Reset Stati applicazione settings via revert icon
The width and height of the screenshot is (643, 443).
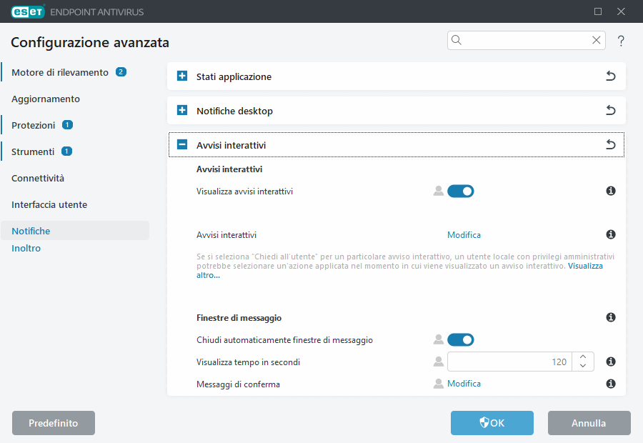coord(611,76)
